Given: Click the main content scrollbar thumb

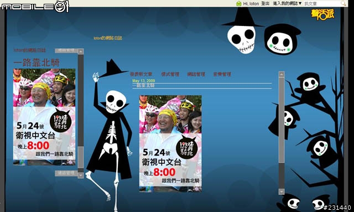Looking at the screenshot, I should (282, 120).
